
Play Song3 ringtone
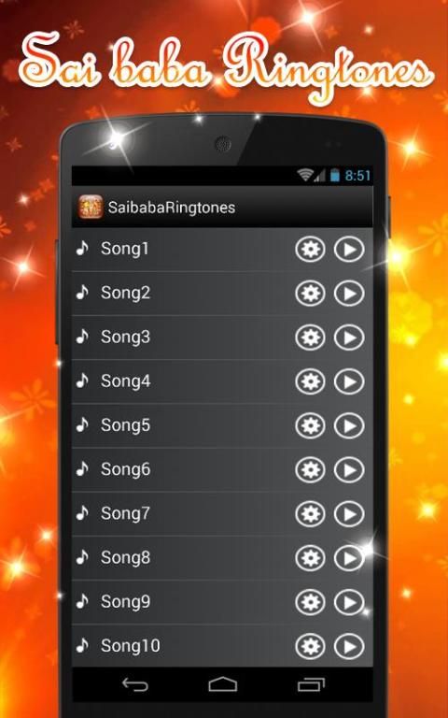[x=349, y=337]
